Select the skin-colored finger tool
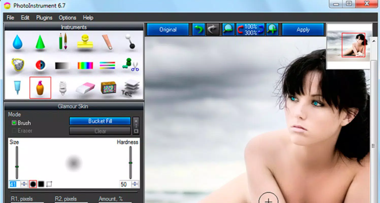The image size is (380, 203). 108,42
